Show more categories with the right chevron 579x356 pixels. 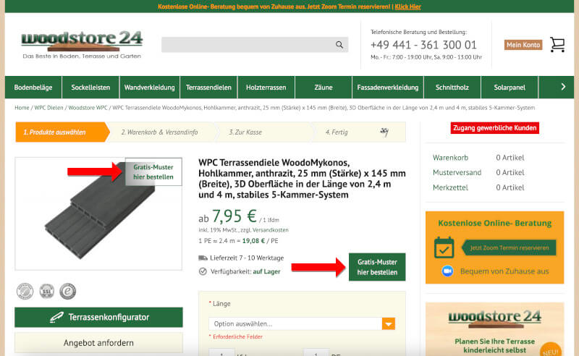pos(563,87)
